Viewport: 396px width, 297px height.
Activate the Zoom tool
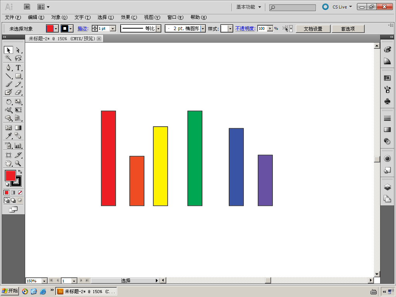point(18,163)
